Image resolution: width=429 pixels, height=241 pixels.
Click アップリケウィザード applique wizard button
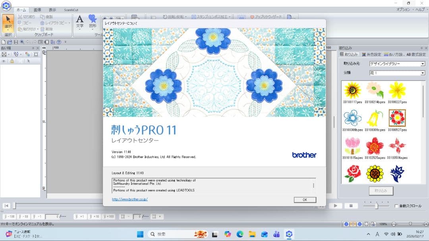click(266, 17)
